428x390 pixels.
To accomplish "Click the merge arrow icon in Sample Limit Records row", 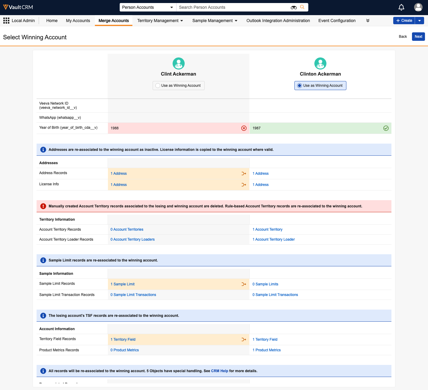I will [x=244, y=284].
